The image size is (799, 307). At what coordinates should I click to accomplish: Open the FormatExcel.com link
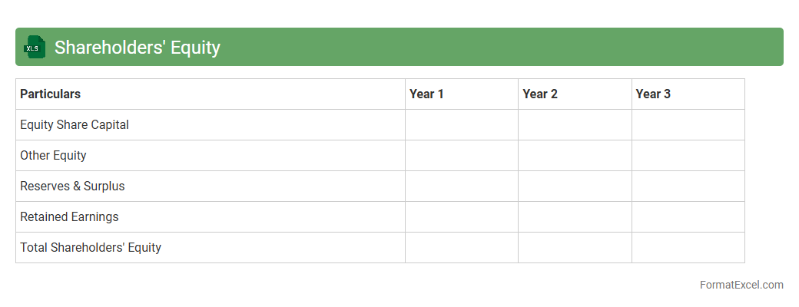click(x=741, y=285)
